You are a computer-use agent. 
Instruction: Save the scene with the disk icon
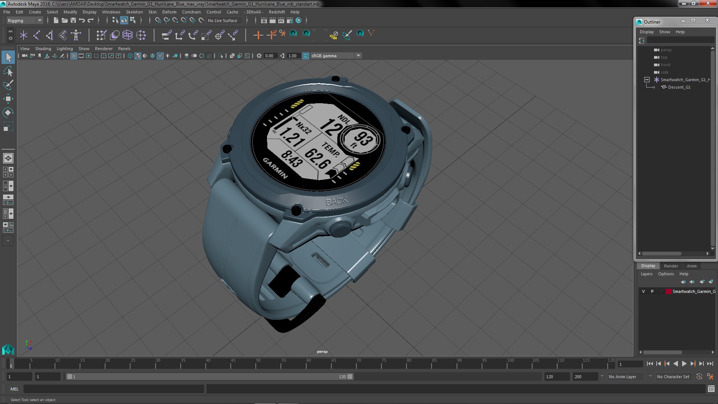(x=73, y=21)
